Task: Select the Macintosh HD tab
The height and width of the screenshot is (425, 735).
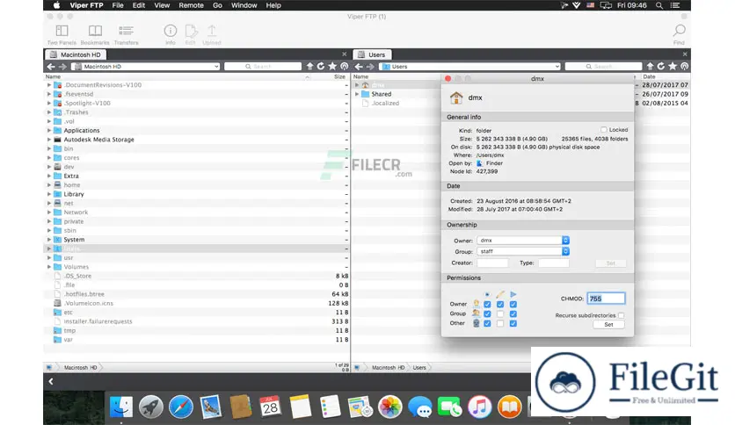Action: click(75, 54)
